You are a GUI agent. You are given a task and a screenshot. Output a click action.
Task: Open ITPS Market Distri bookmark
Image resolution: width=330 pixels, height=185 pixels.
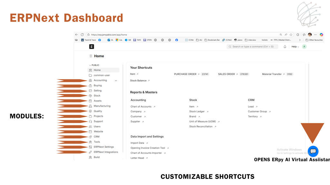point(281,40)
